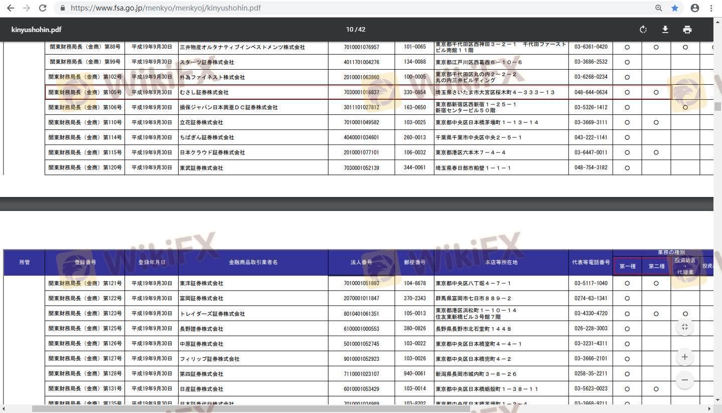The image size is (722, 413).
Task: Zoom in on the PDF
Action: [685, 357]
